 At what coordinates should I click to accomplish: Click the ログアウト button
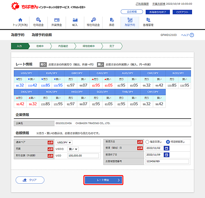[182, 12]
